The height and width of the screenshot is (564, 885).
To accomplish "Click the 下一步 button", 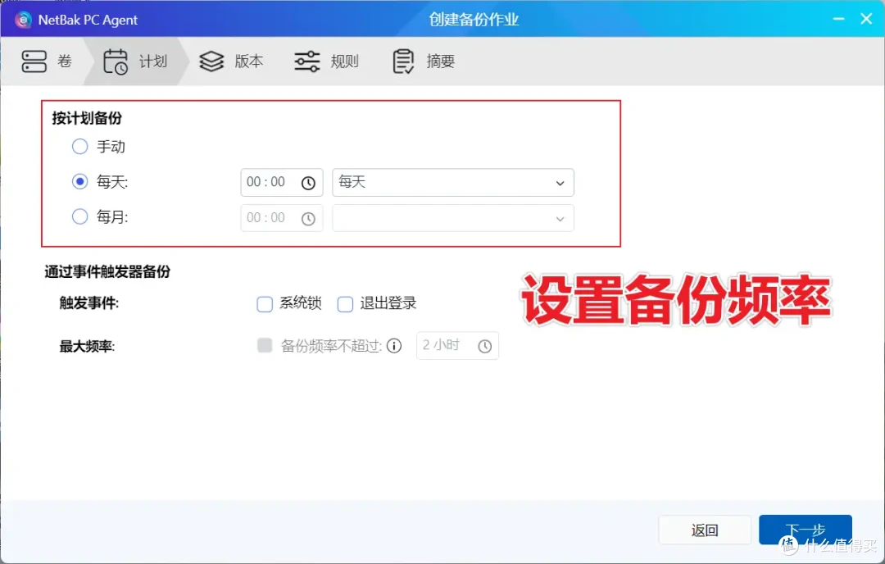I will [806, 530].
